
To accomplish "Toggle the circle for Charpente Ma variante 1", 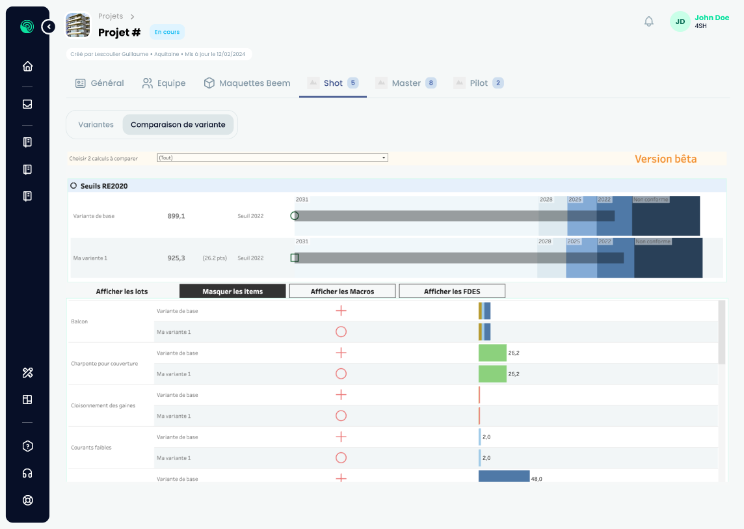I will pos(341,374).
